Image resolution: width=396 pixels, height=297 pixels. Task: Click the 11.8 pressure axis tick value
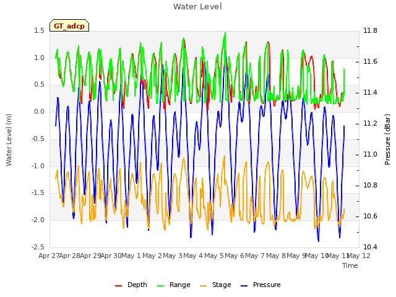click(x=370, y=30)
